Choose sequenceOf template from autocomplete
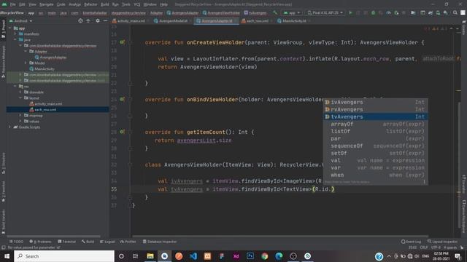This screenshot has height=262, width=467. click(376, 146)
